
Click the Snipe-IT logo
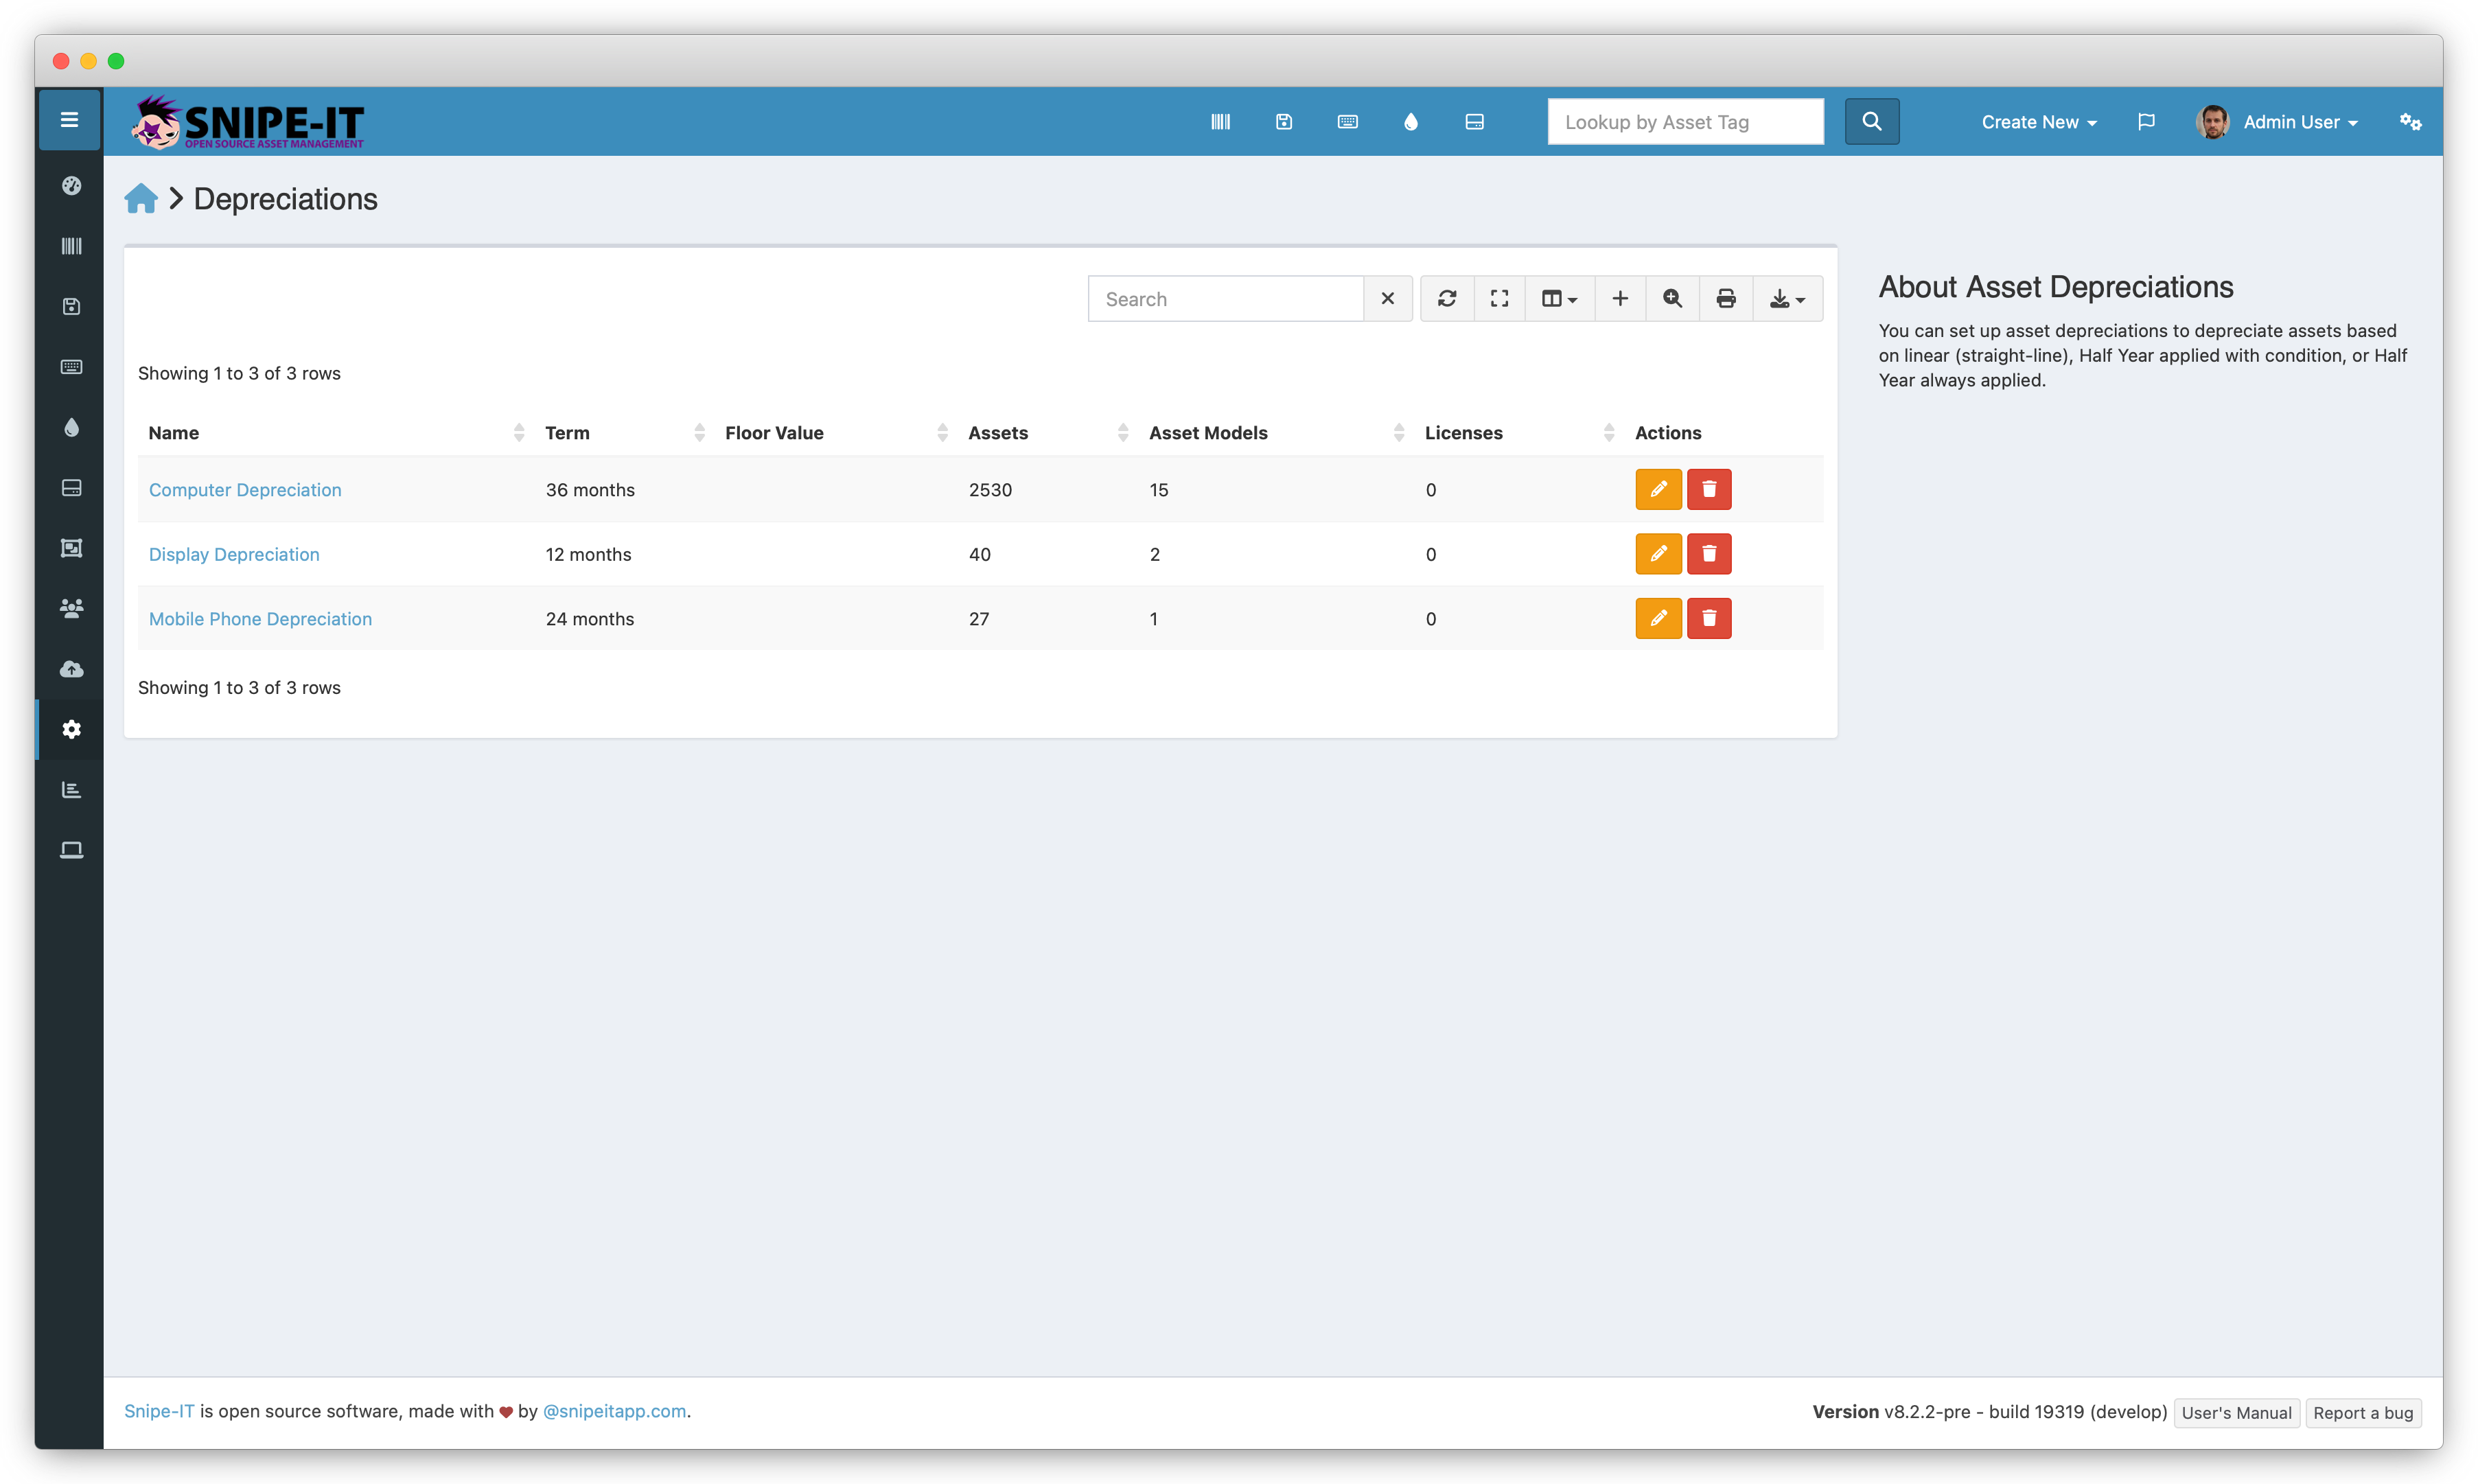(x=248, y=122)
